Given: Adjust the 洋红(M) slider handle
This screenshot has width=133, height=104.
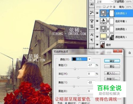Looking at the screenshot, I should tap(78, 78).
